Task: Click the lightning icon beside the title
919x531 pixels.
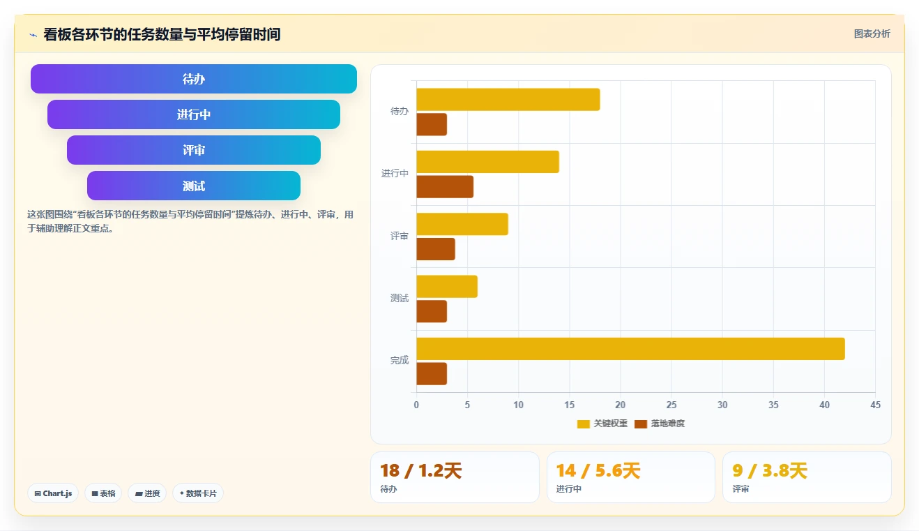Action: [x=33, y=34]
